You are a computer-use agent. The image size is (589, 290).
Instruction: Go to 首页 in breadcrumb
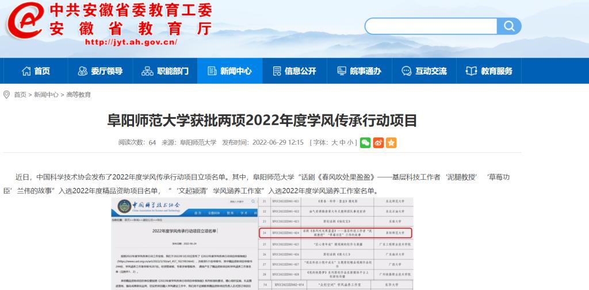20,95
